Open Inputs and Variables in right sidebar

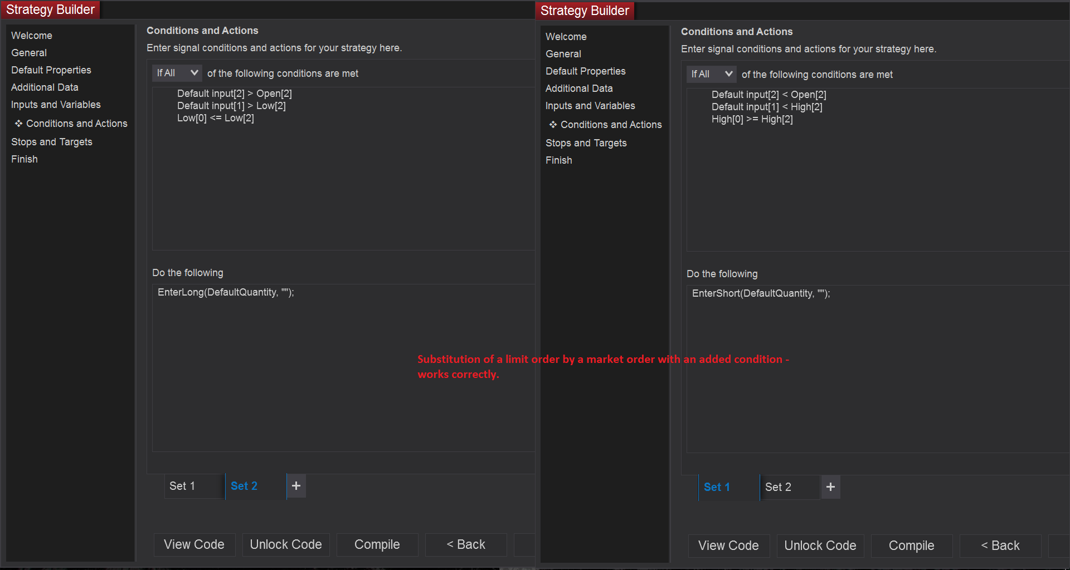(590, 106)
